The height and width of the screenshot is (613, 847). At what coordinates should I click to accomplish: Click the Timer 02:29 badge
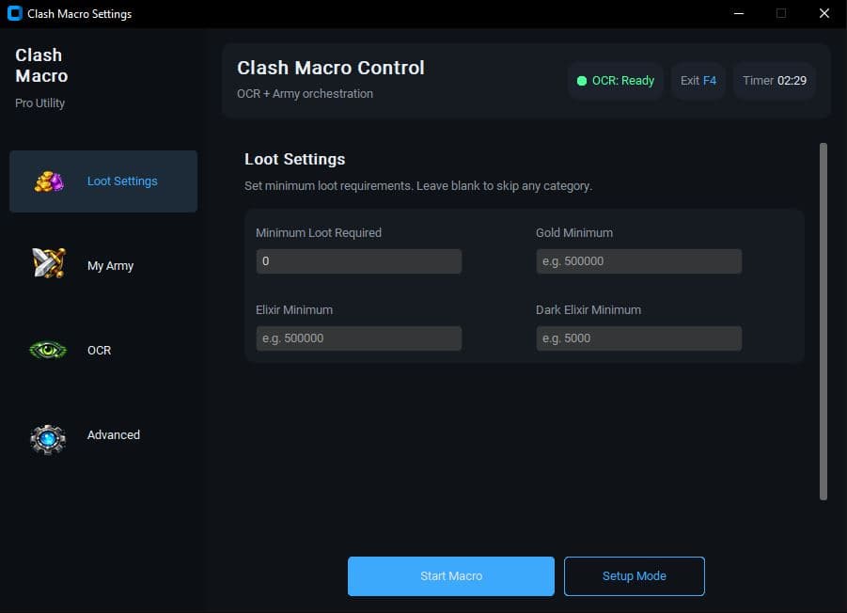click(774, 80)
